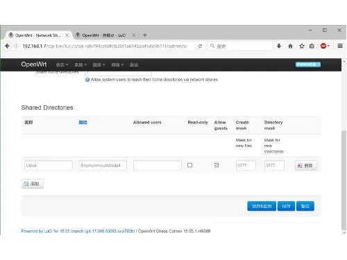Click the Directory mask column header
Viewport: 347px width, 260px height.
pyautogui.click(x=273, y=125)
